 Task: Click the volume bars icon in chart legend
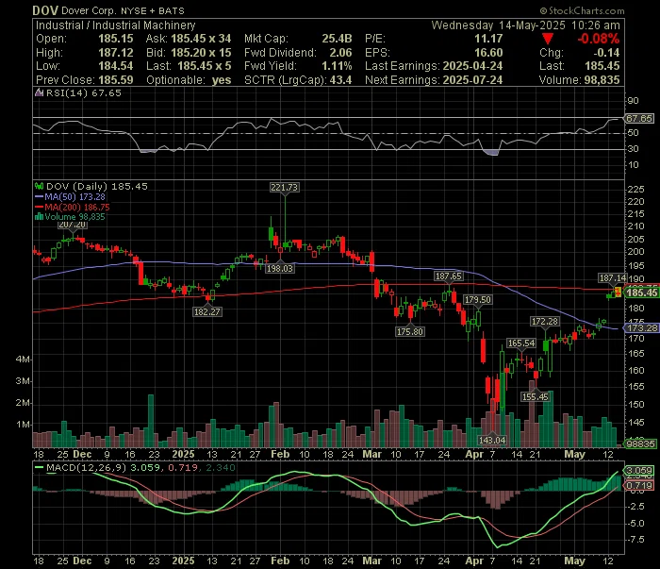(x=40, y=216)
